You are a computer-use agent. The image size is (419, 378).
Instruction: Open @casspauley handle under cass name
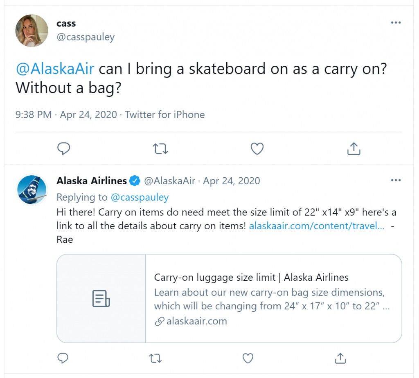point(86,37)
